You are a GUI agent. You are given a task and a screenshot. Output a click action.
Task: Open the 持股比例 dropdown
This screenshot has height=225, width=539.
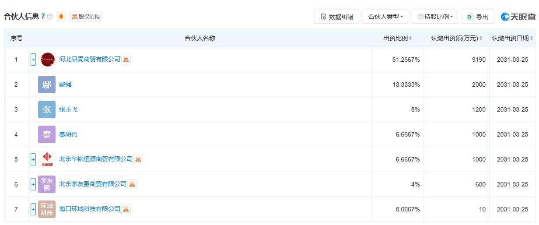click(x=435, y=17)
